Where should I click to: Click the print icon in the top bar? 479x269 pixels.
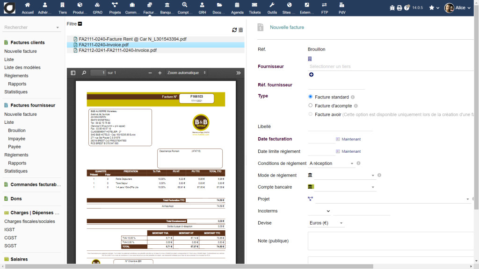[x=399, y=7]
